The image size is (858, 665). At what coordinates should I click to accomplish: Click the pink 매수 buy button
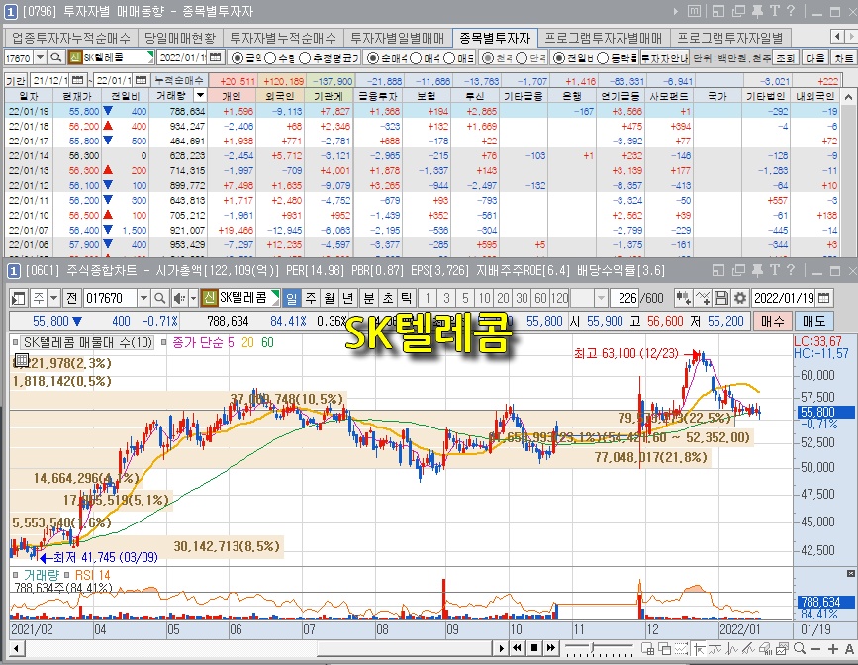[773, 321]
